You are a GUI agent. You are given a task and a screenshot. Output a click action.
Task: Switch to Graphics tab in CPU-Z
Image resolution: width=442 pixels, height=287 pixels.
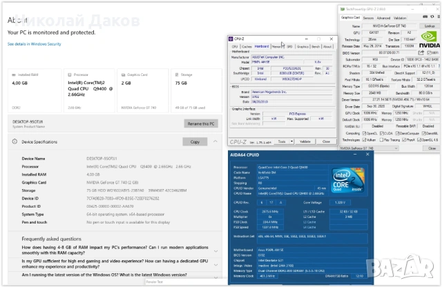click(x=302, y=46)
